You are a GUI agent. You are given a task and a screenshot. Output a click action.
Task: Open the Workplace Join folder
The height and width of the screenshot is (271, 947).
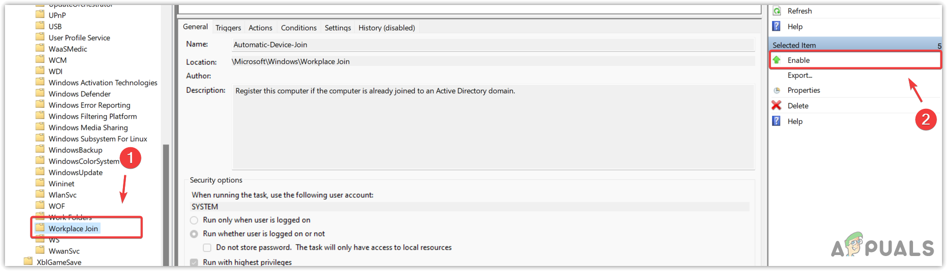[x=73, y=229]
